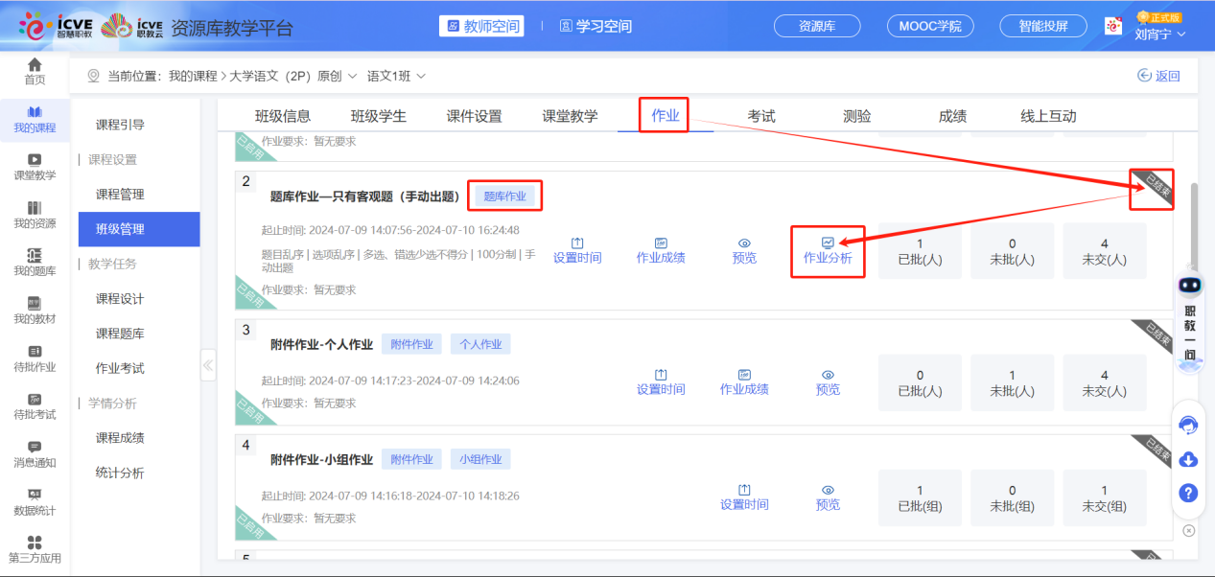Click the 返回 button at top right
The width and height of the screenshot is (1215, 577).
[1157, 74]
